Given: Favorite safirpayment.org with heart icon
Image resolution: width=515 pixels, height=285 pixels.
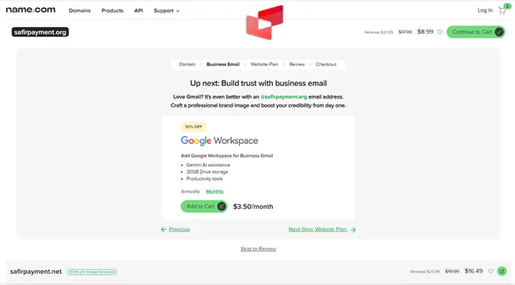Looking at the screenshot, I should pyautogui.click(x=440, y=32).
